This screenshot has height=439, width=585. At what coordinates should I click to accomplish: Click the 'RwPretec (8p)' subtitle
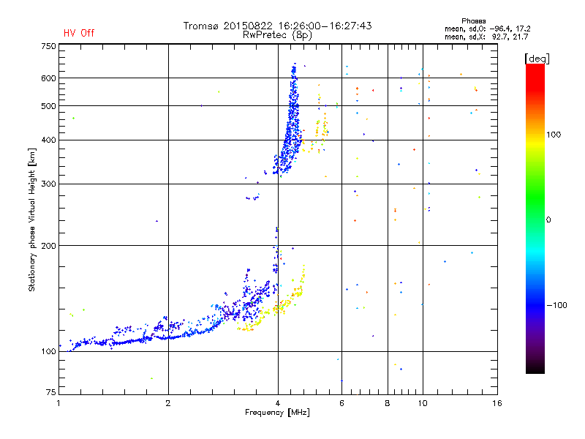277,35
